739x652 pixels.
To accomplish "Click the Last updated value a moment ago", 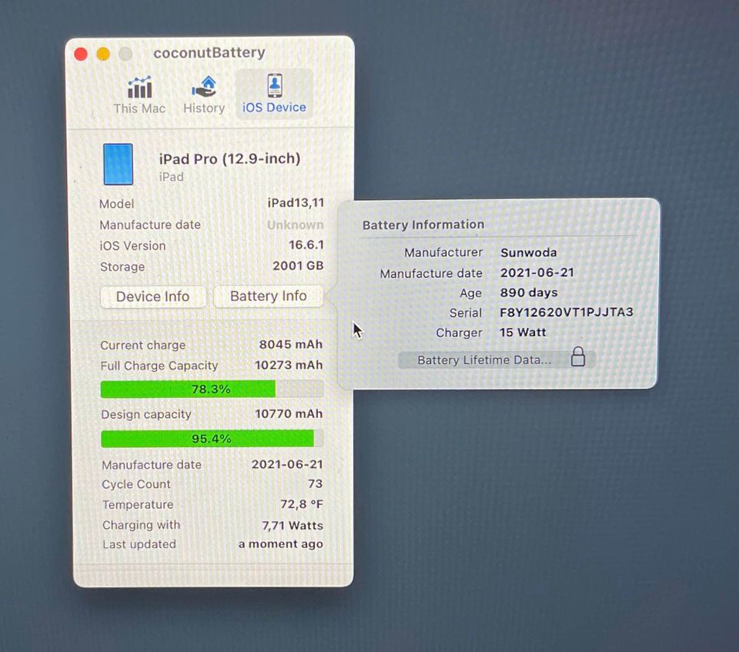I will [281, 544].
